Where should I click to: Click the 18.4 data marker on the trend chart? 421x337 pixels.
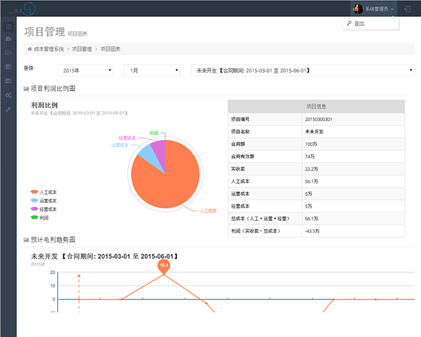163,265
